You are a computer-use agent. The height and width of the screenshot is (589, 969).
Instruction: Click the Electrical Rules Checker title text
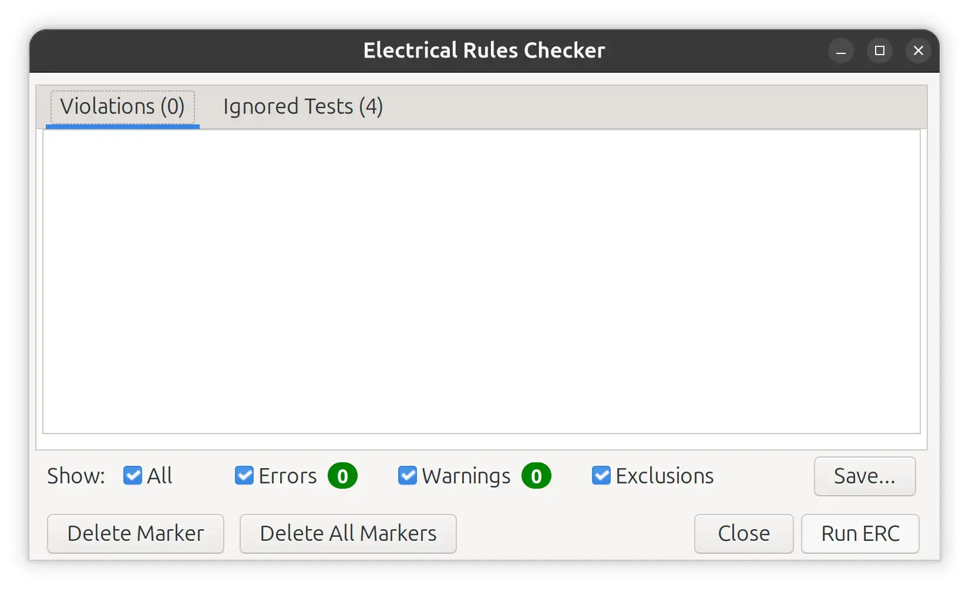484,50
